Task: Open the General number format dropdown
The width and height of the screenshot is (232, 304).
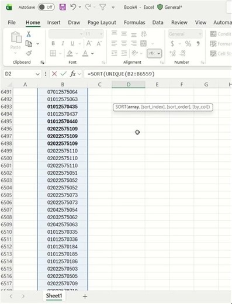Action: pyautogui.click(x=185, y=34)
